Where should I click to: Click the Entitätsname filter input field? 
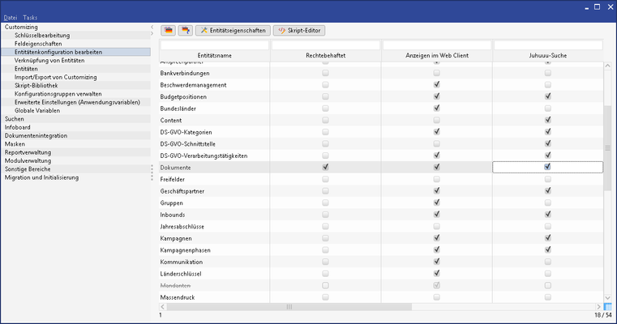pyautogui.click(x=214, y=45)
